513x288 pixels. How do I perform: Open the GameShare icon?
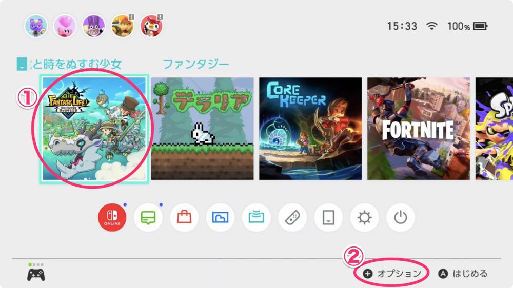[256, 217]
